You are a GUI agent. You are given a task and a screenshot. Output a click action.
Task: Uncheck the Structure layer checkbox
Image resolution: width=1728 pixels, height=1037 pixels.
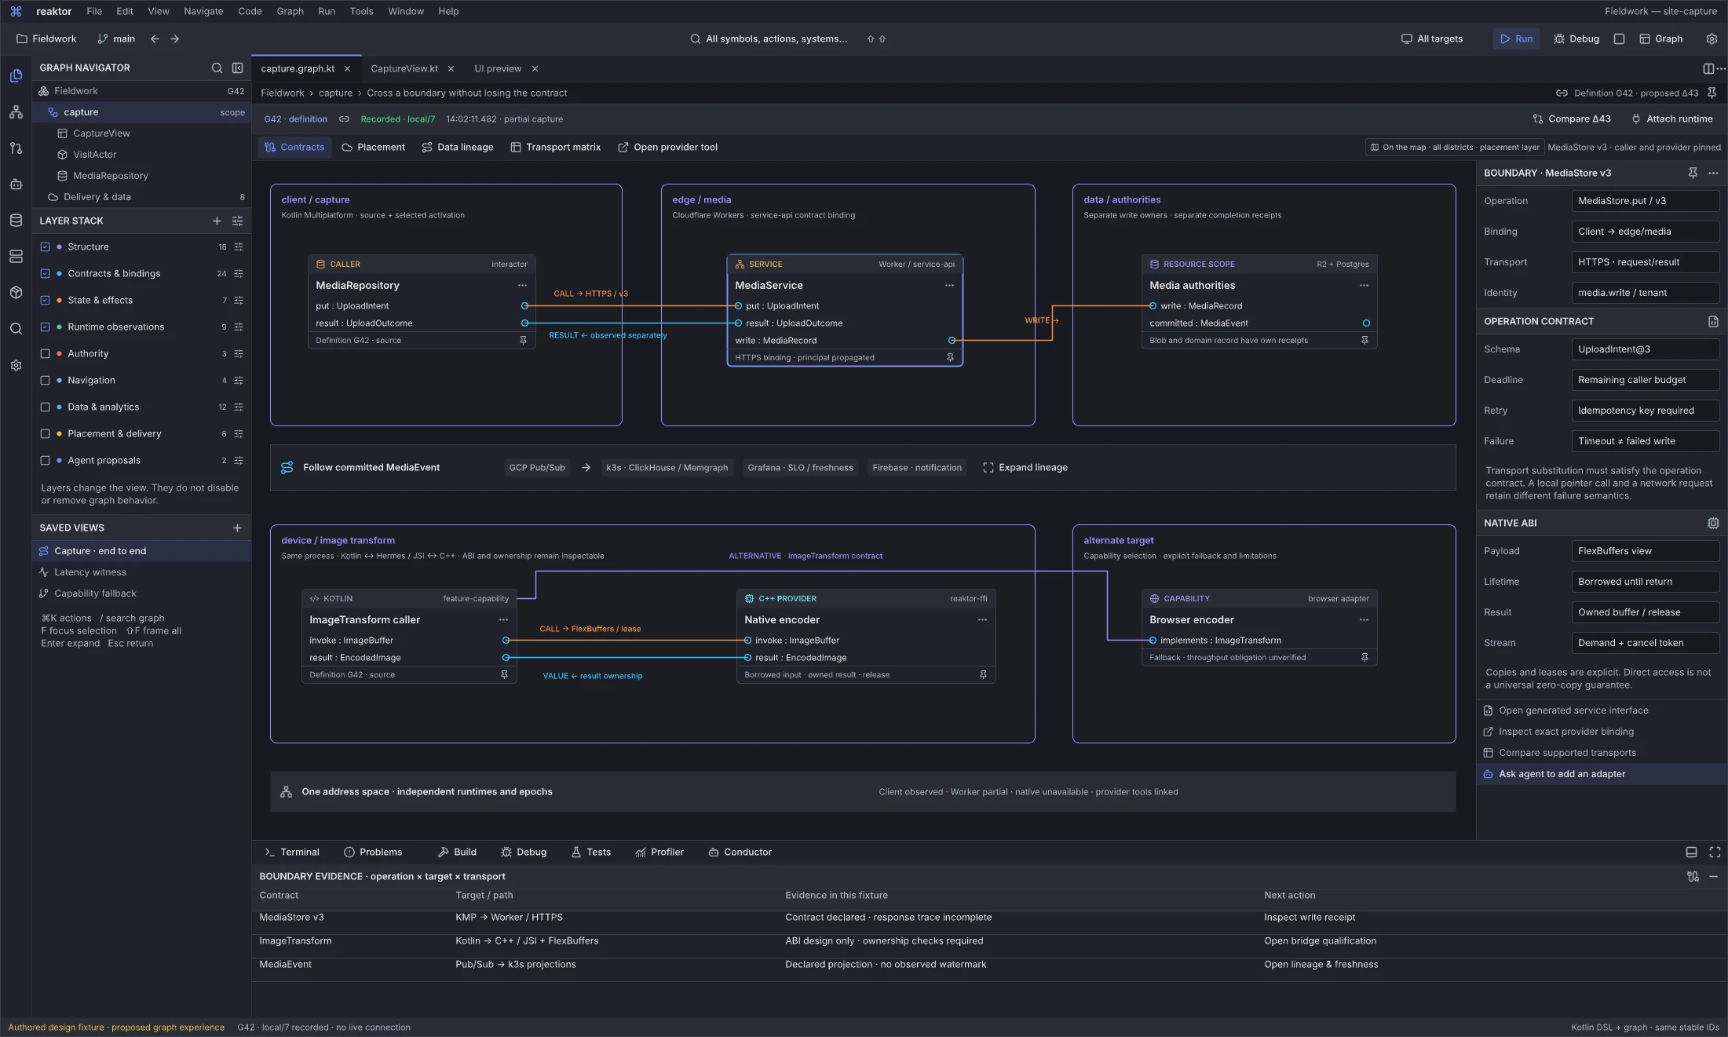tap(45, 247)
